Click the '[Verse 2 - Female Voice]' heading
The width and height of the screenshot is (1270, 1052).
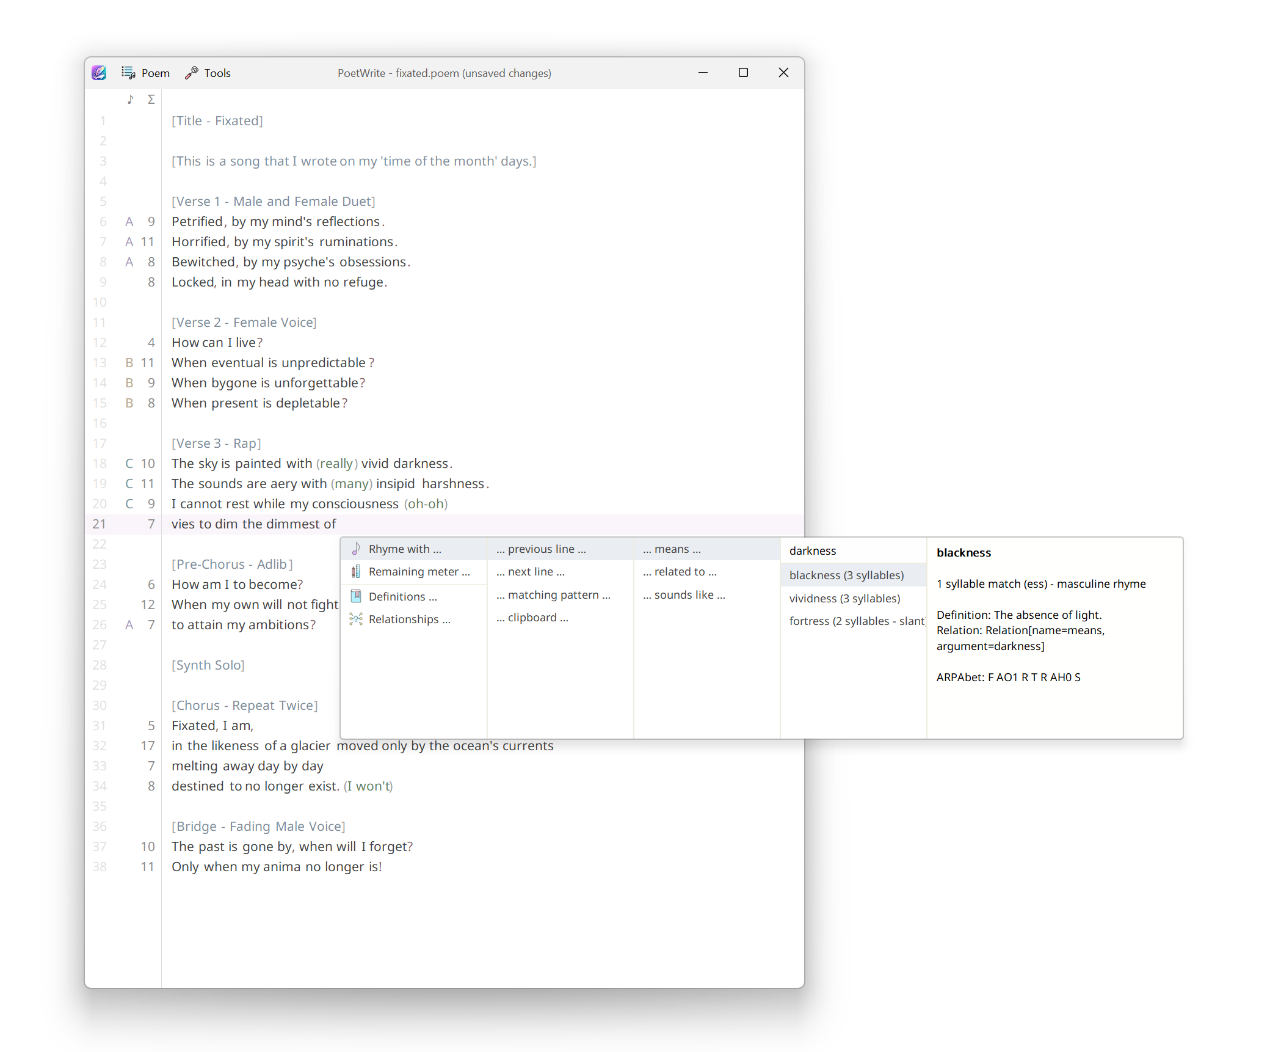[244, 323]
